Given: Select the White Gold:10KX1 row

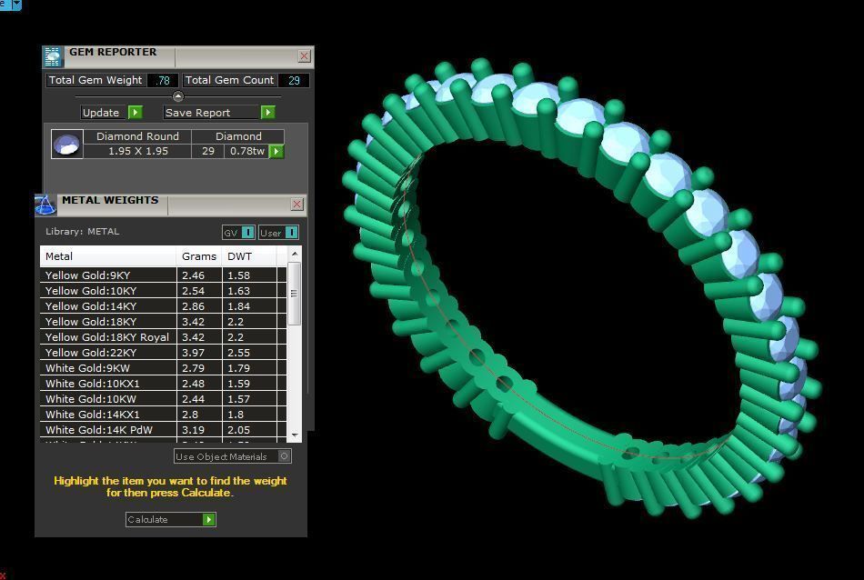Looking at the screenshot, I should [x=163, y=383].
